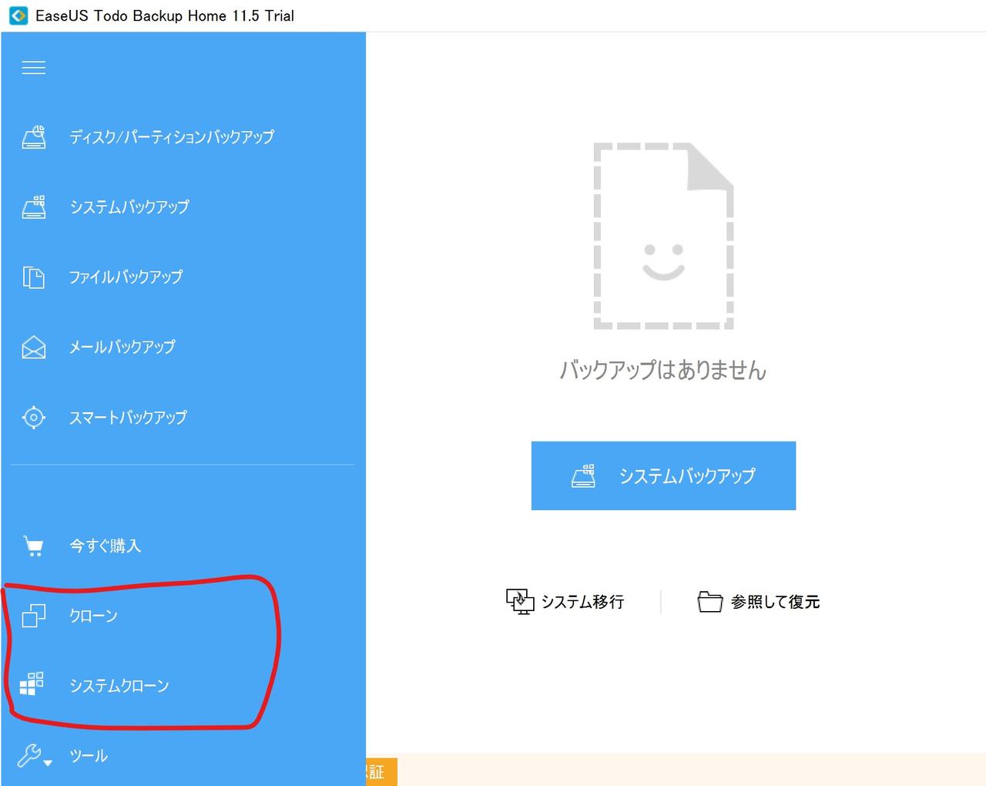
Task: Click the system clone Windows icon
Action: pyautogui.click(x=32, y=684)
